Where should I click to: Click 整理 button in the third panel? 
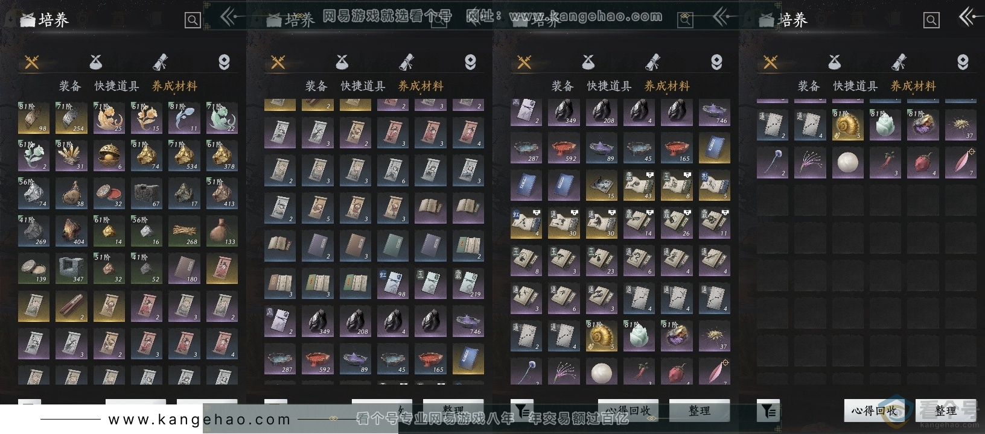tap(700, 410)
